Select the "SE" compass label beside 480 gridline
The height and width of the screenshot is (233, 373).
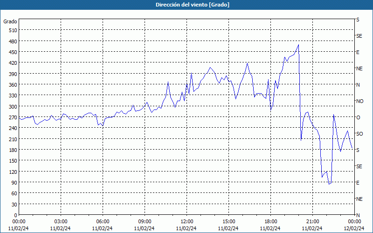[359, 36]
